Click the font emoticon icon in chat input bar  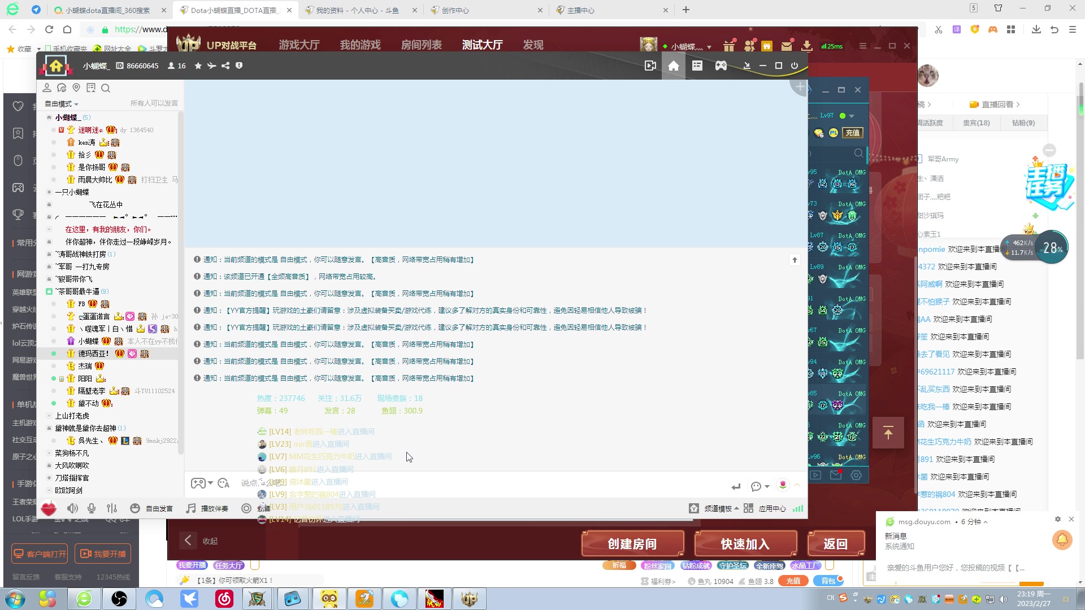pos(224,483)
